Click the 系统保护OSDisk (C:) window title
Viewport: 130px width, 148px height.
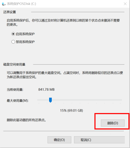[x=22, y=4]
